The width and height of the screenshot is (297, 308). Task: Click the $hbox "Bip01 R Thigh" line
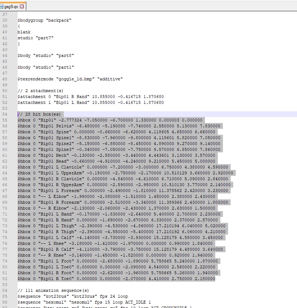[122, 232]
